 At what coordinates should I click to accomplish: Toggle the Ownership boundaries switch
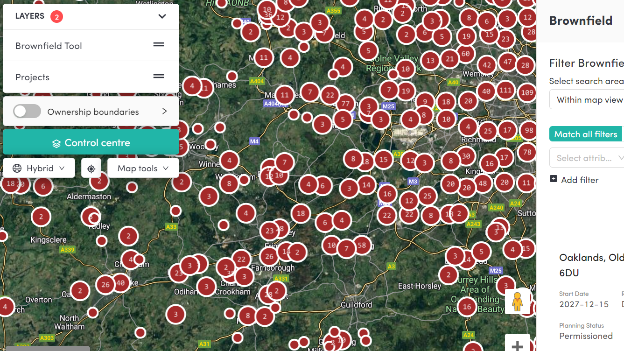(x=27, y=112)
